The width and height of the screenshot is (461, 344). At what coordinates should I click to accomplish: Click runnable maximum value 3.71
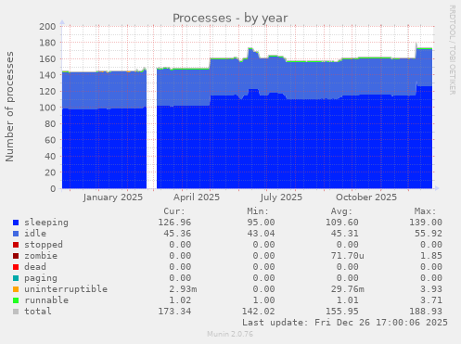coord(431,300)
